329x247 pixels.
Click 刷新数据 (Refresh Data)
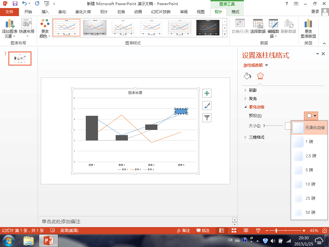[x=289, y=26]
